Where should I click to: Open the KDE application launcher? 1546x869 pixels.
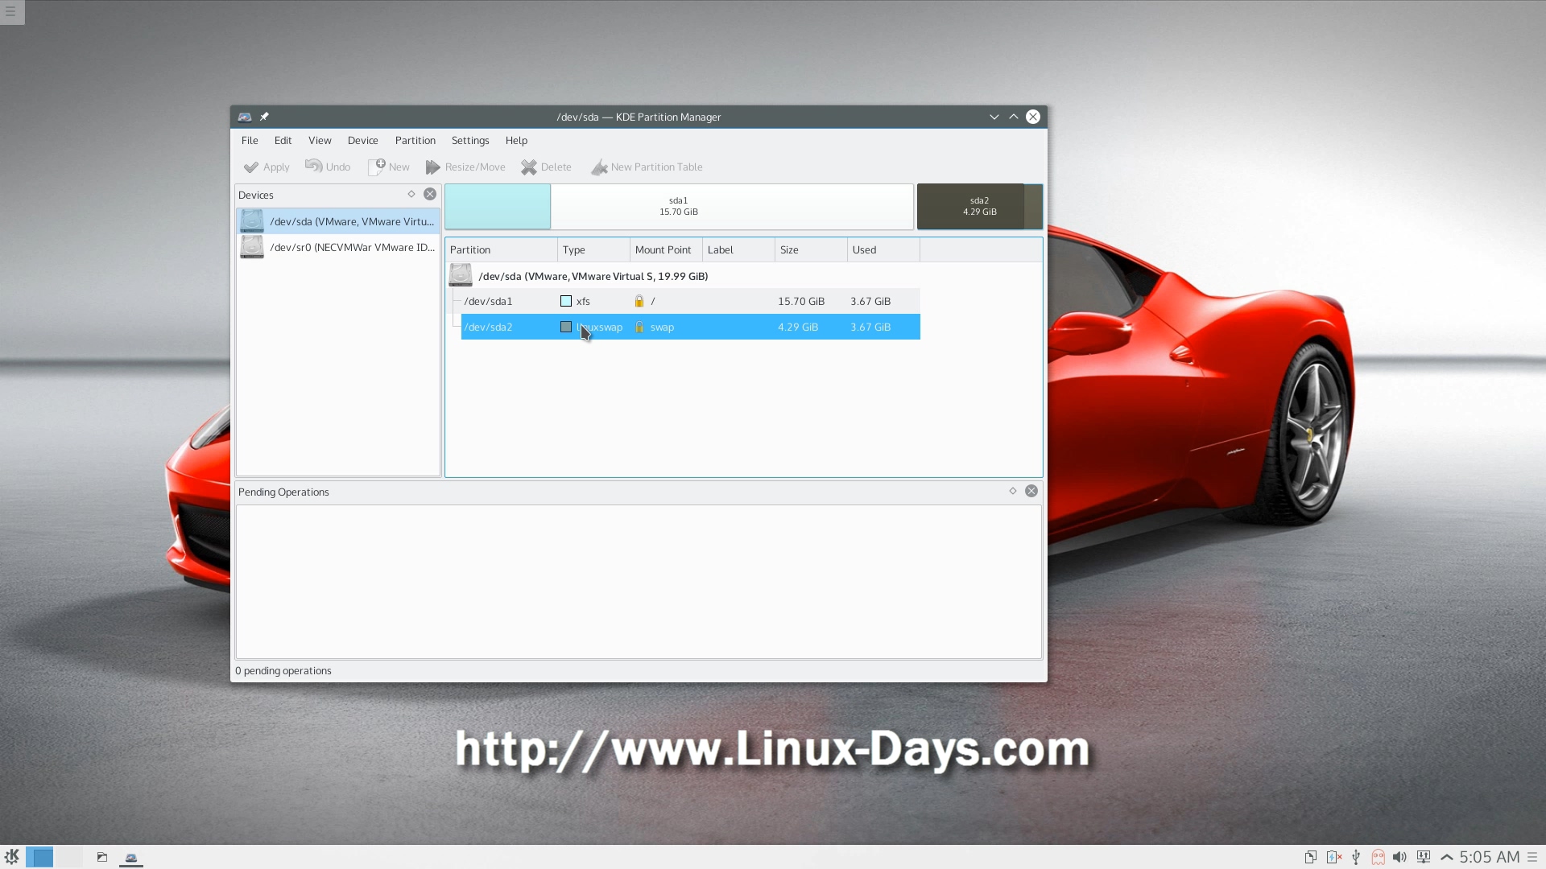11,857
